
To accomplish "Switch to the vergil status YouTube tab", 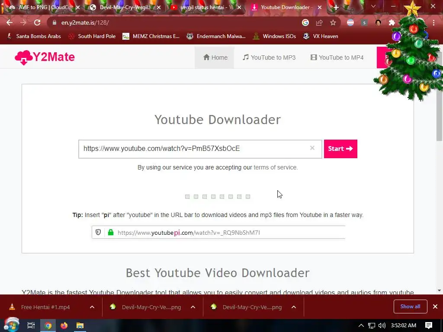I will pyautogui.click(x=205, y=7).
